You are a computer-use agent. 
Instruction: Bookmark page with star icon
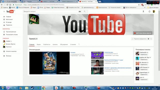(139, 5)
